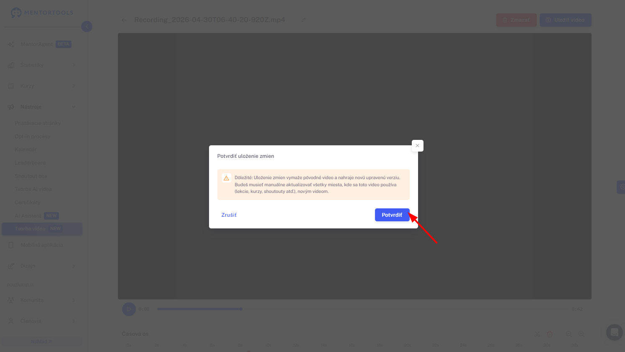Collapse the Nástroje sidebar section
This screenshot has width=625, height=352.
click(x=42, y=107)
